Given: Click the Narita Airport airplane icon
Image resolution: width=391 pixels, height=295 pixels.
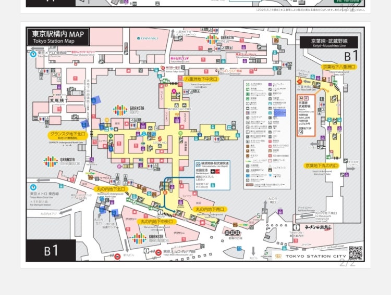Looking at the screenshot, I should 213,171.
